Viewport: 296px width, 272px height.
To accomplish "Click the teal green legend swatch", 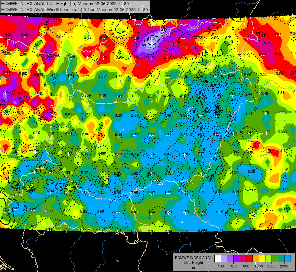I will (281, 259).
